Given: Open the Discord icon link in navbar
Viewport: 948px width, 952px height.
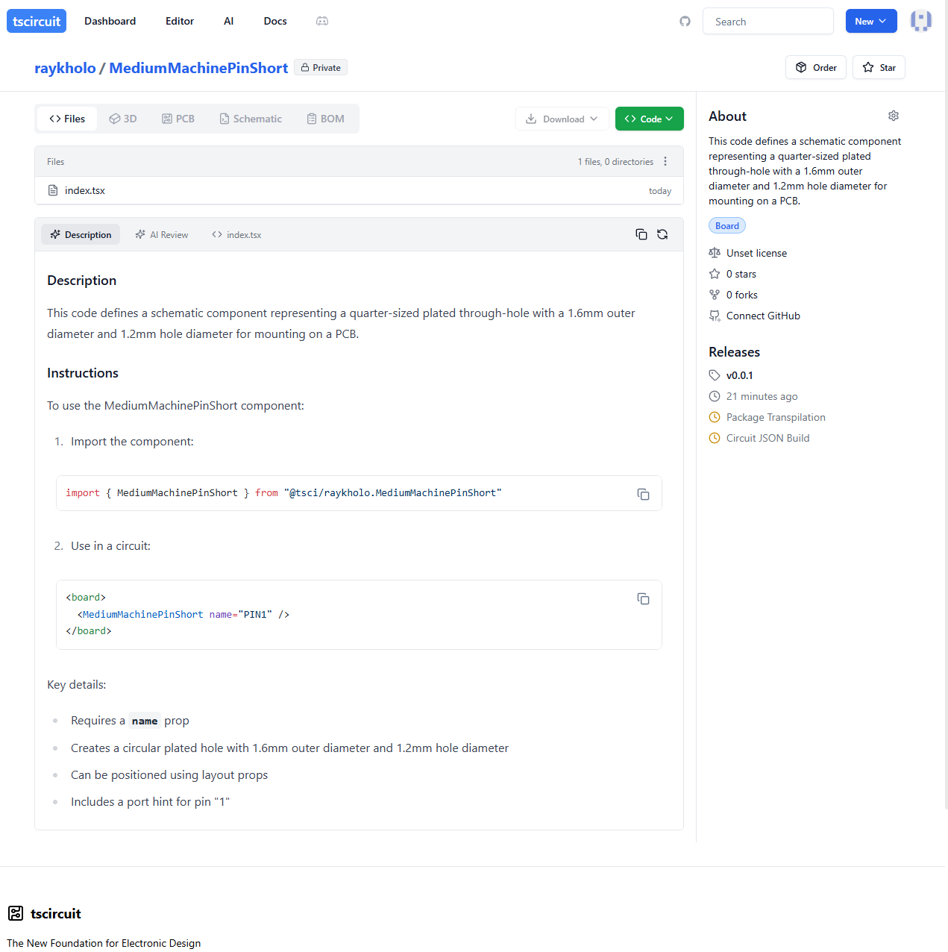Looking at the screenshot, I should (x=322, y=21).
